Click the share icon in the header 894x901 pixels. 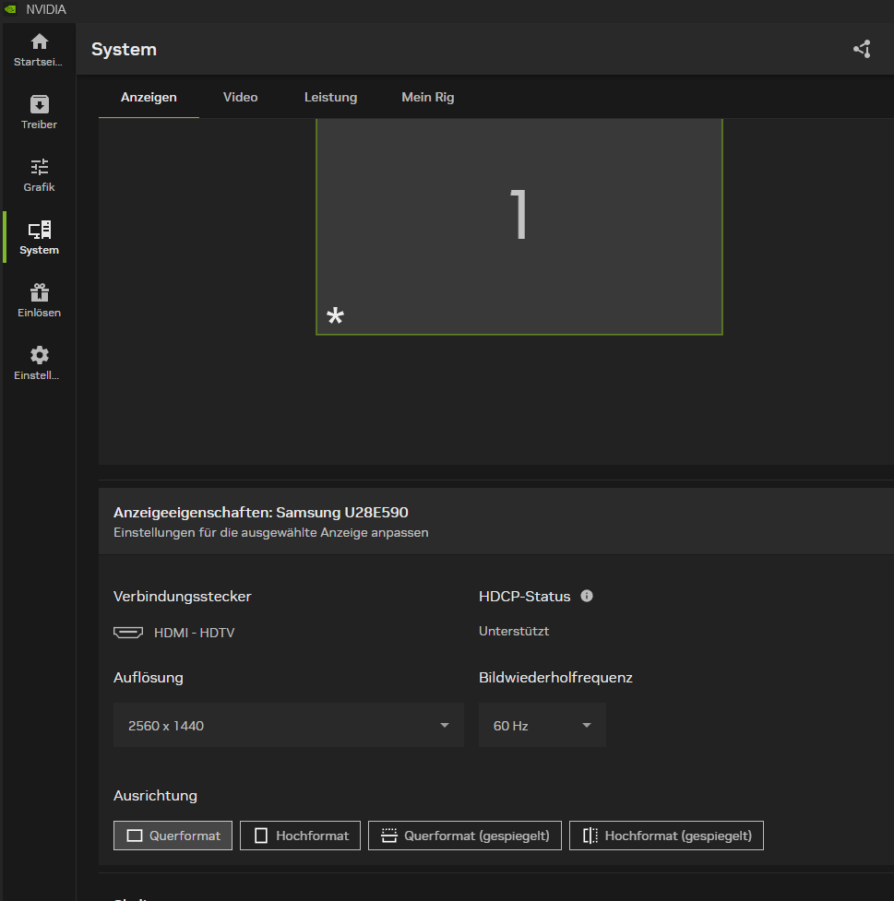coord(862,49)
